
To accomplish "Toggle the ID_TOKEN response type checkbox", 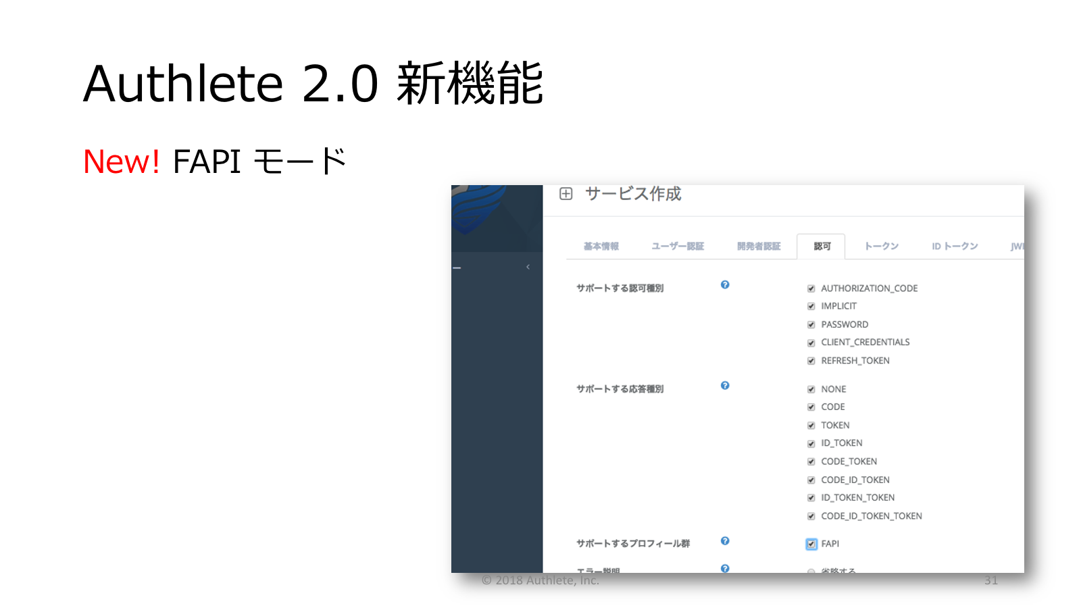I will click(x=811, y=444).
